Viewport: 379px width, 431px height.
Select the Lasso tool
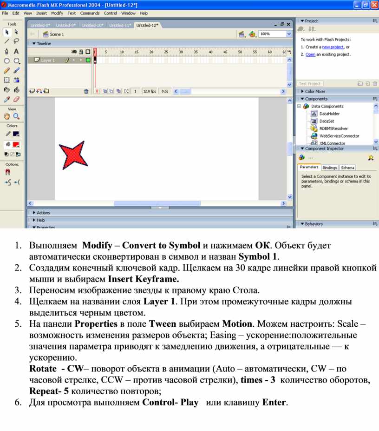point(16,41)
